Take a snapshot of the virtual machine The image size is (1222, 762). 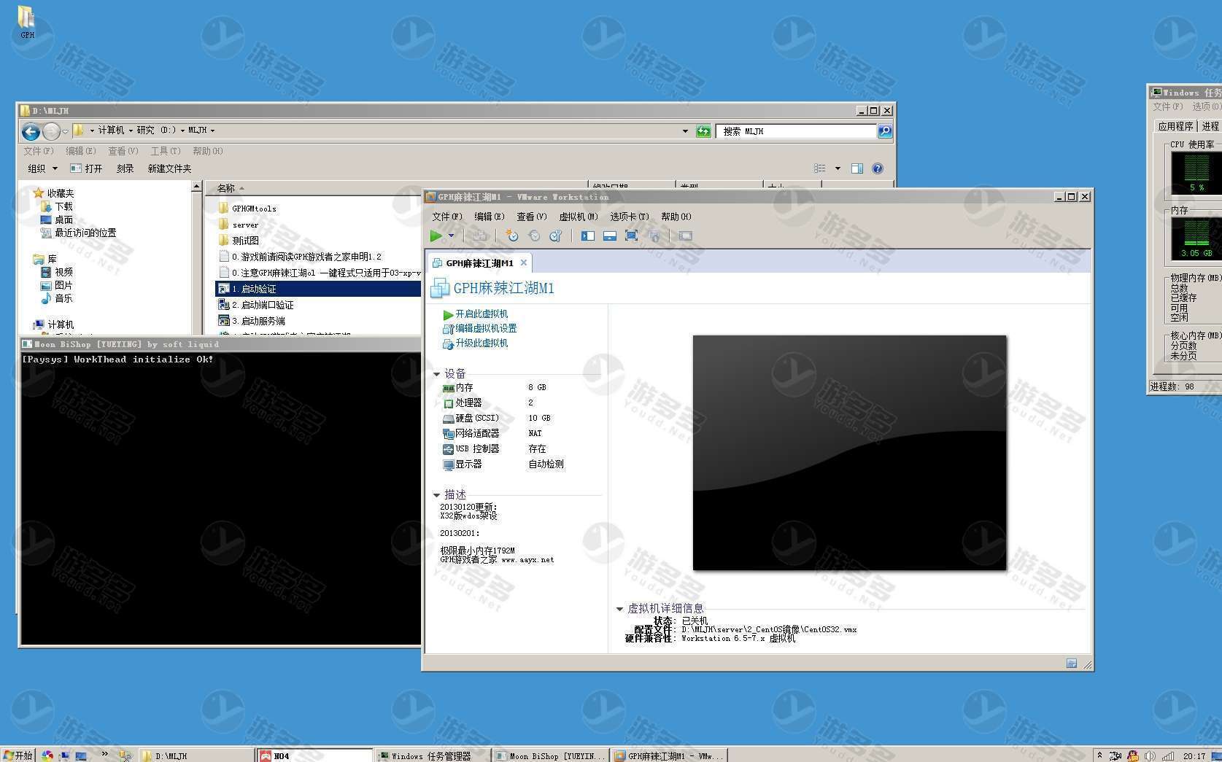pos(512,236)
